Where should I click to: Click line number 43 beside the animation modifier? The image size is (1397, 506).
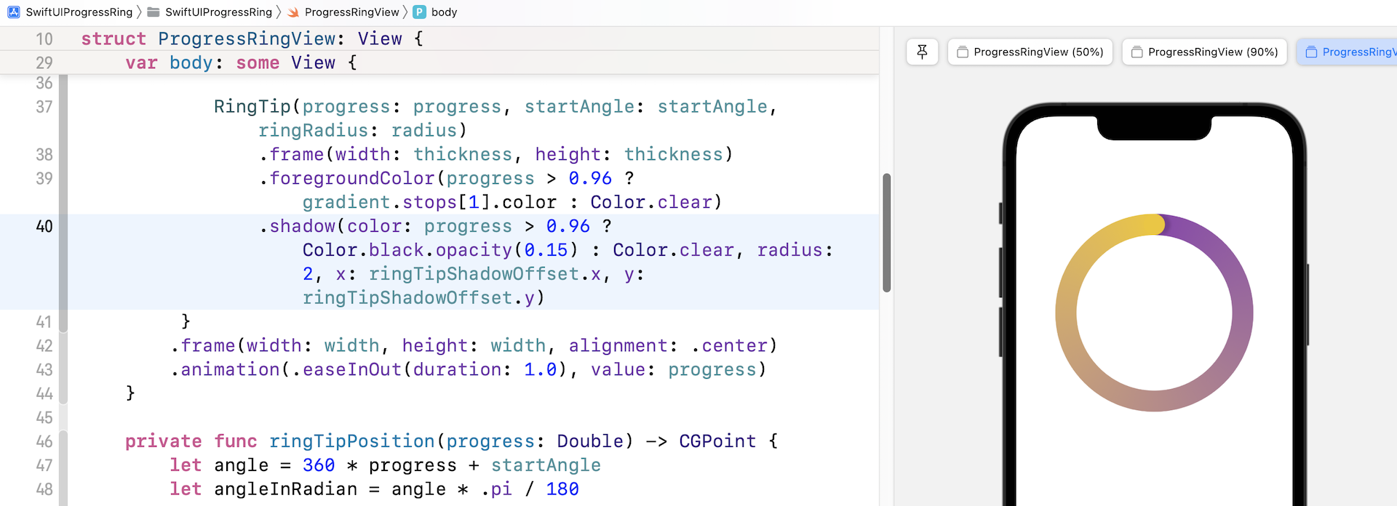pyautogui.click(x=44, y=369)
